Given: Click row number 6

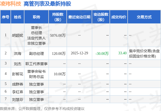Looking at the screenshot, I should point(6,91).
